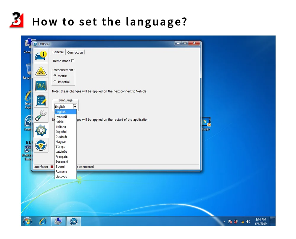Viewport: 296px width, 239px height.
Task: Open the FORScan taskbar button
Action: coord(74,221)
